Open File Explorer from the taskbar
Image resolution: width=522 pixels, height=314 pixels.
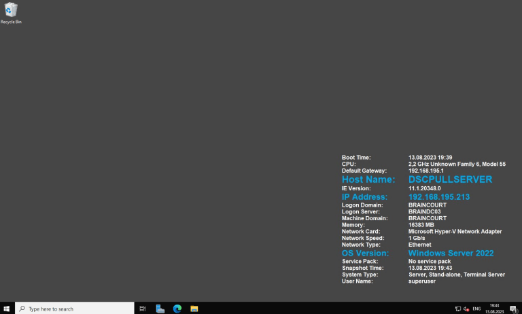pos(194,309)
